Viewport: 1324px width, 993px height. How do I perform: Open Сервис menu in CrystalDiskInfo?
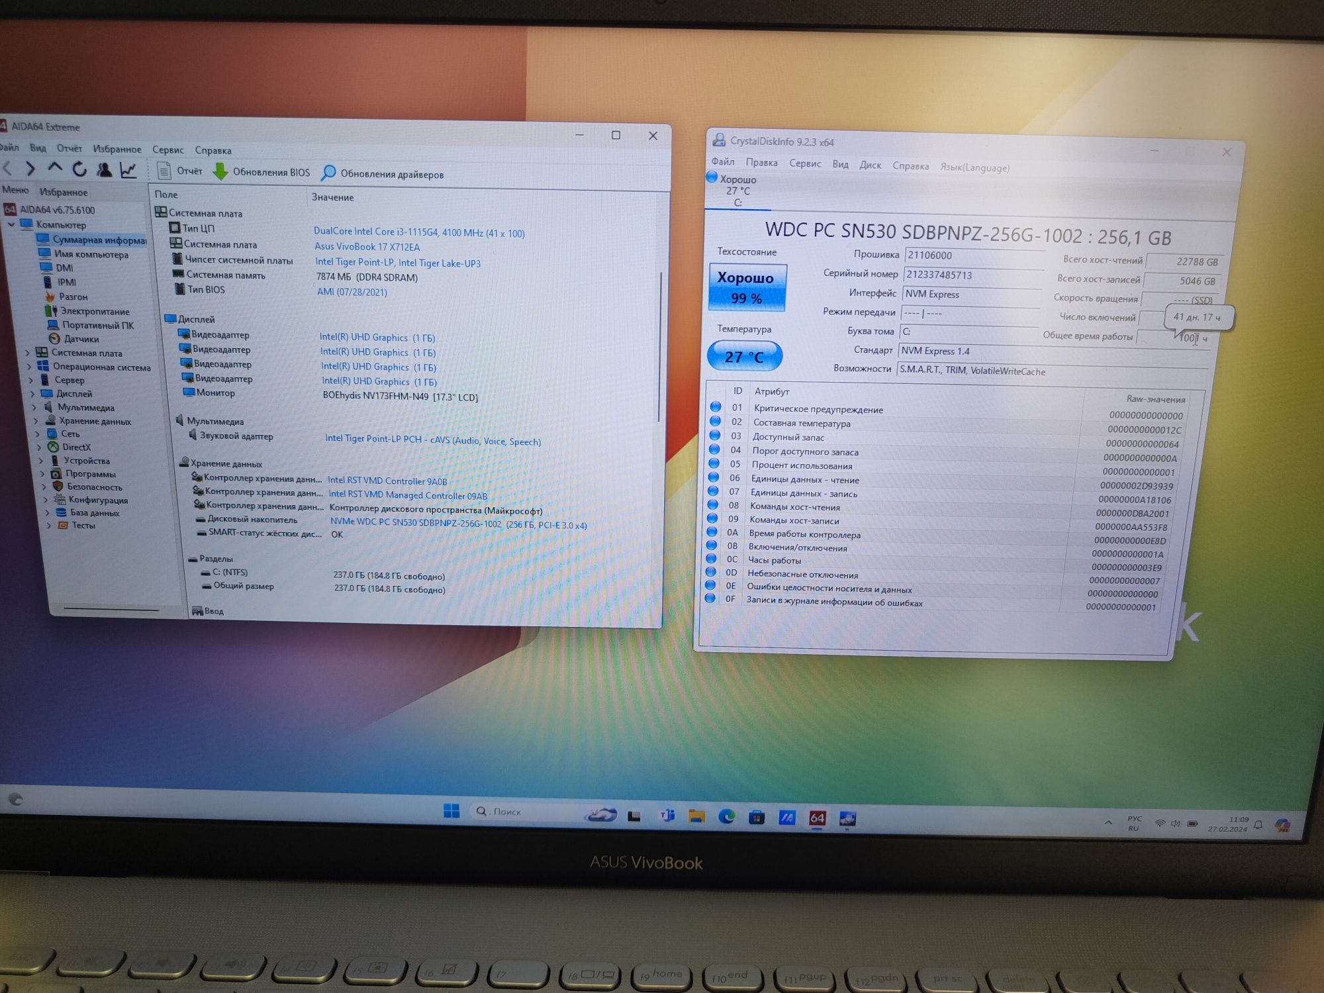tap(805, 164)
